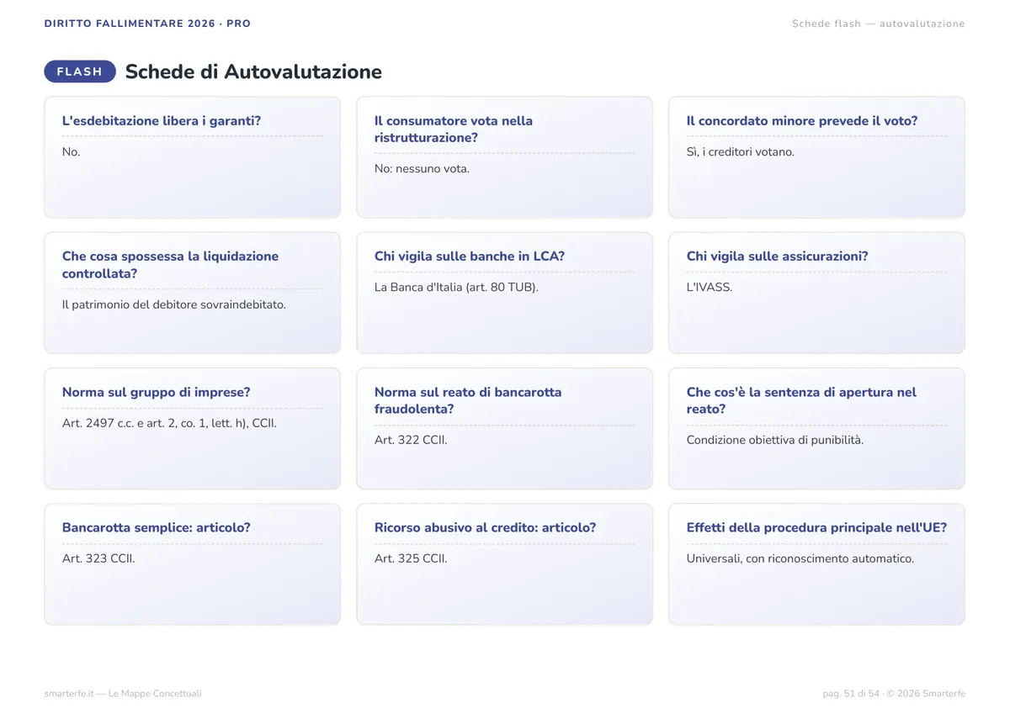1010x714 pixels.
Task: Select the question "Chi vigila sulle banche in LCA?"
Action: (470, 257)
